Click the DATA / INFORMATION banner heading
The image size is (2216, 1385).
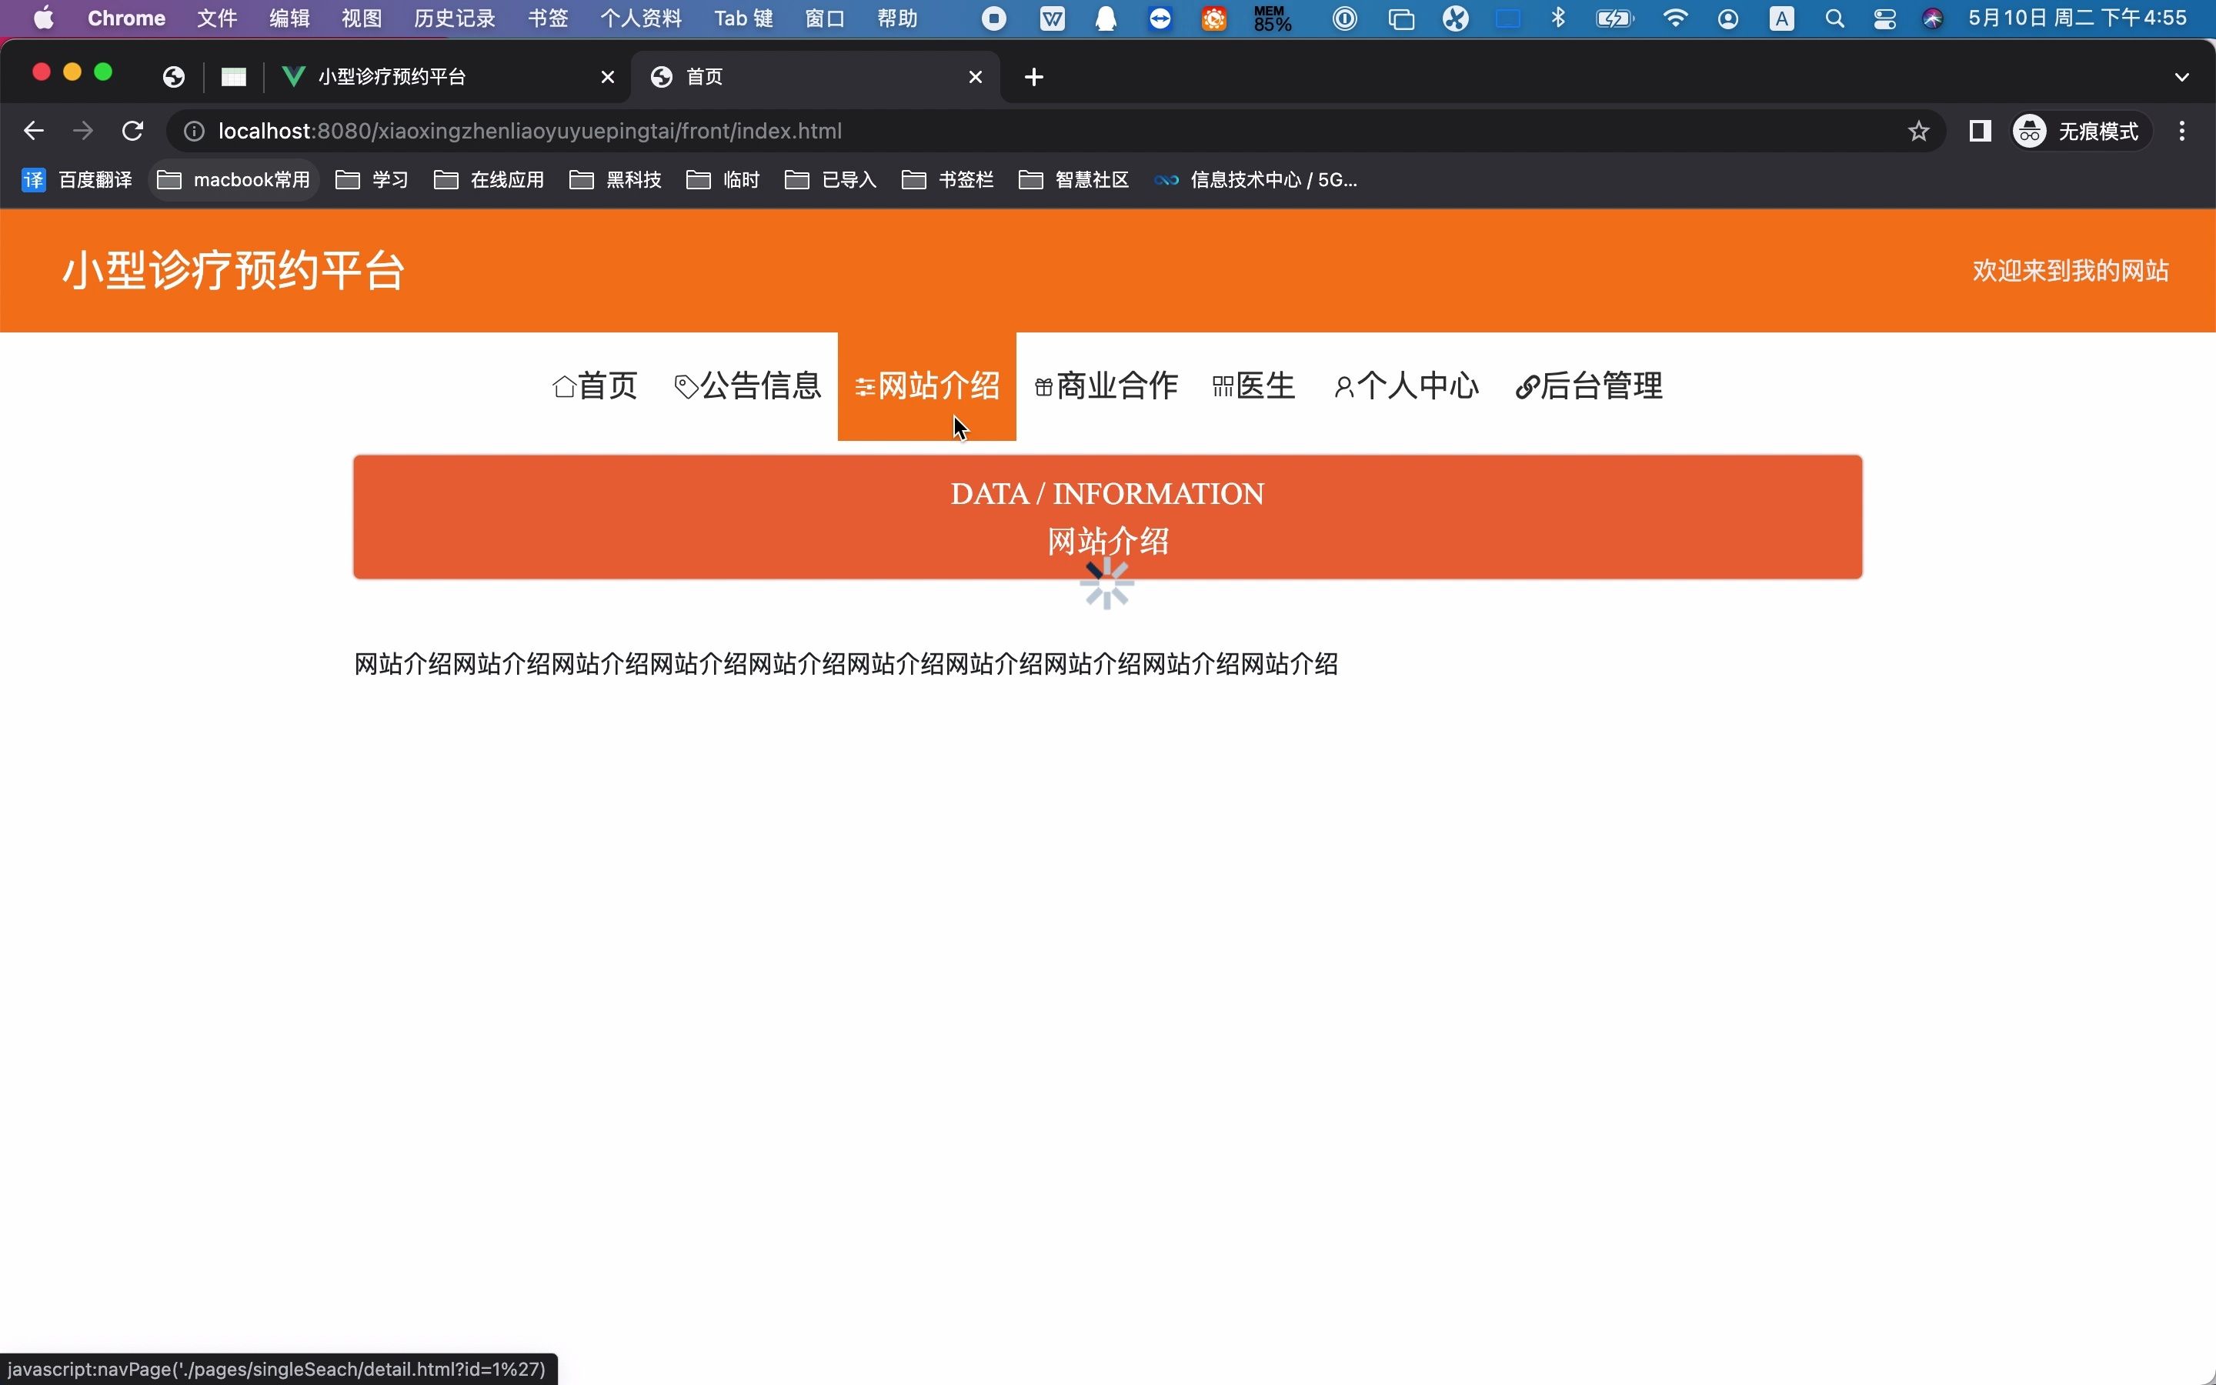point(1107,494)
